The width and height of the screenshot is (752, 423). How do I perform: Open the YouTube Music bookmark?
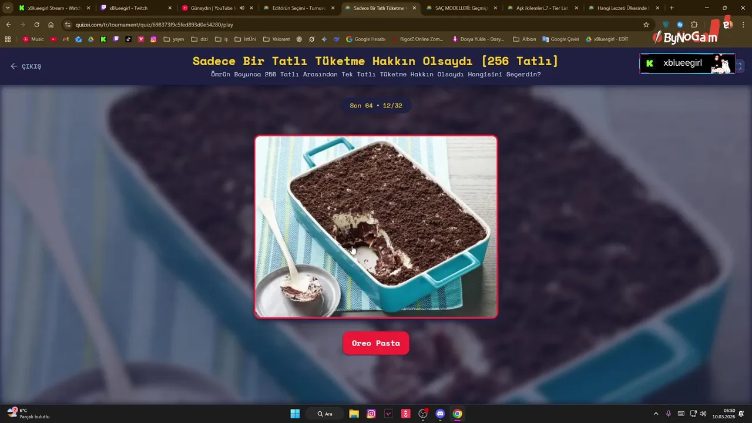coord(33,39)
